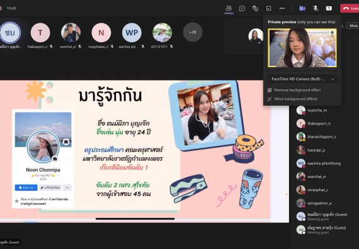Viewport: 359px width, 249px height.
Task: Open the participants panel icon
Action: [x=229, y=8]
